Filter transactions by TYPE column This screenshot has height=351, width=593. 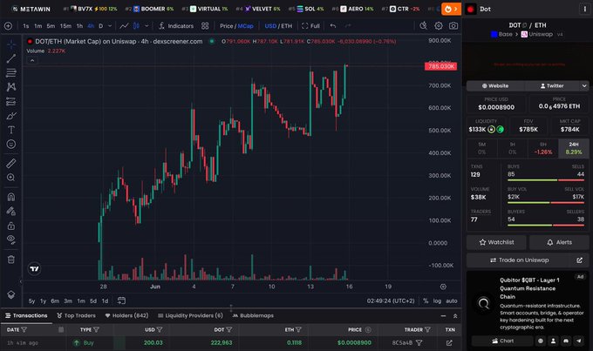point(97,330)
